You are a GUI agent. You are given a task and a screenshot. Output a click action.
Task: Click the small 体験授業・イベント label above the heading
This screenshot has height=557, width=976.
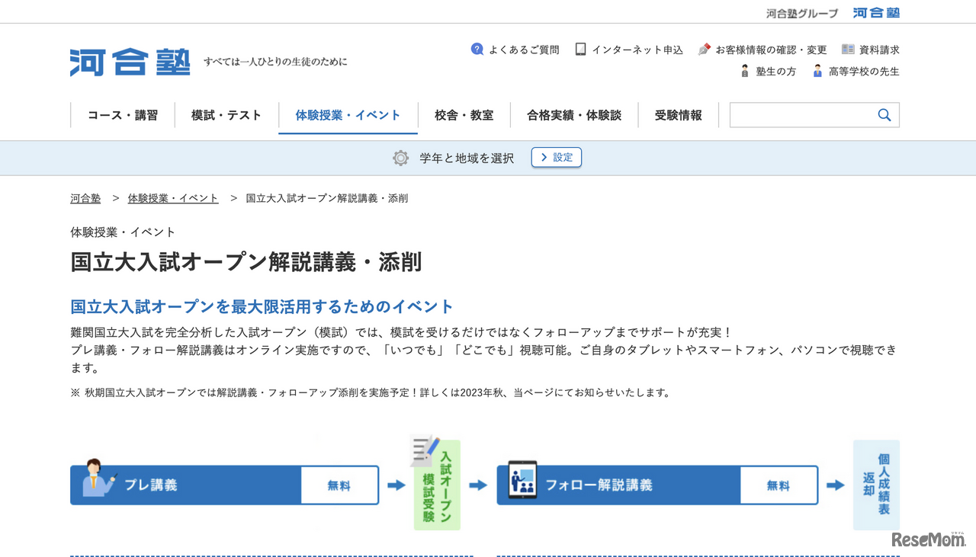pyautogui.click(x=123, y=232)
